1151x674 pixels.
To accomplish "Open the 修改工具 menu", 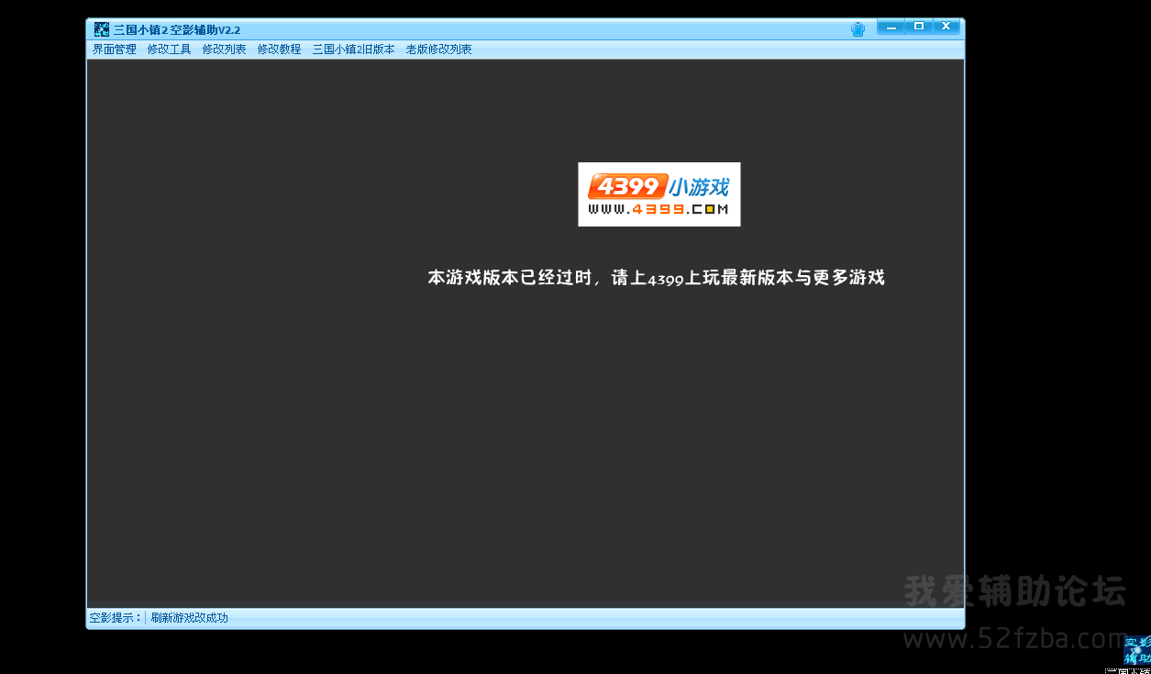I will point(169,50).
